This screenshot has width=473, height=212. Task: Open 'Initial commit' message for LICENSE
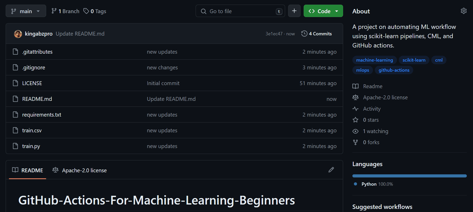point(163,83)
